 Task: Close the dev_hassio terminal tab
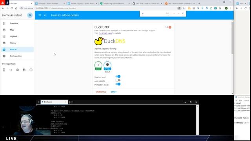[x=65, y=102]
